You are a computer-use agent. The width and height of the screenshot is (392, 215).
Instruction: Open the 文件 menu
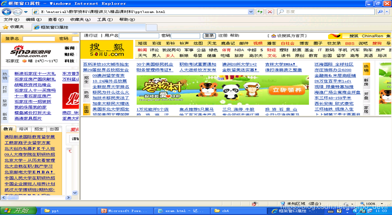[11, 19]
